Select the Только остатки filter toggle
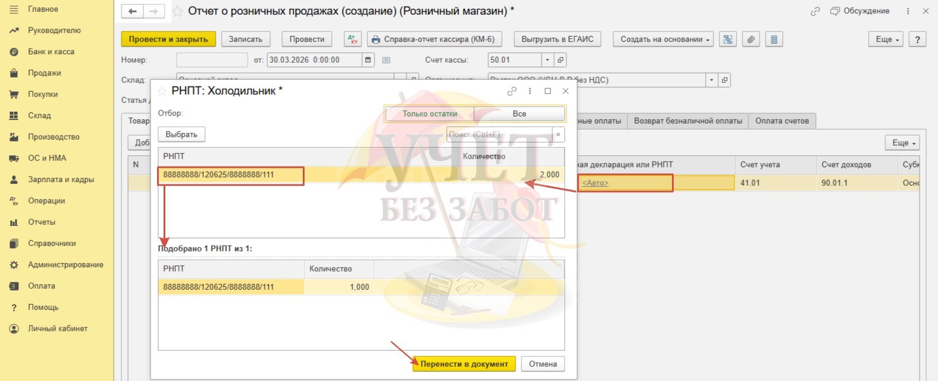The image size is (938, 381). (x=430, y=114)
